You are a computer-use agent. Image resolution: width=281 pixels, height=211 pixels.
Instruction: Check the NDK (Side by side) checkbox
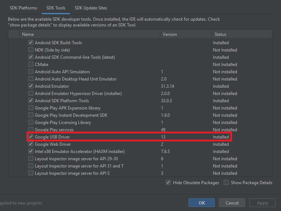click(x=31, y=50)
